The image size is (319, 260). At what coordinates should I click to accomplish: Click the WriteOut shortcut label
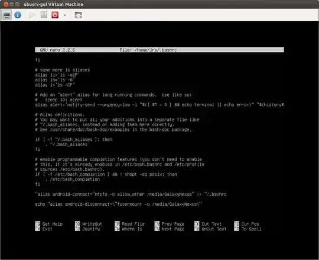pos(92,224)
